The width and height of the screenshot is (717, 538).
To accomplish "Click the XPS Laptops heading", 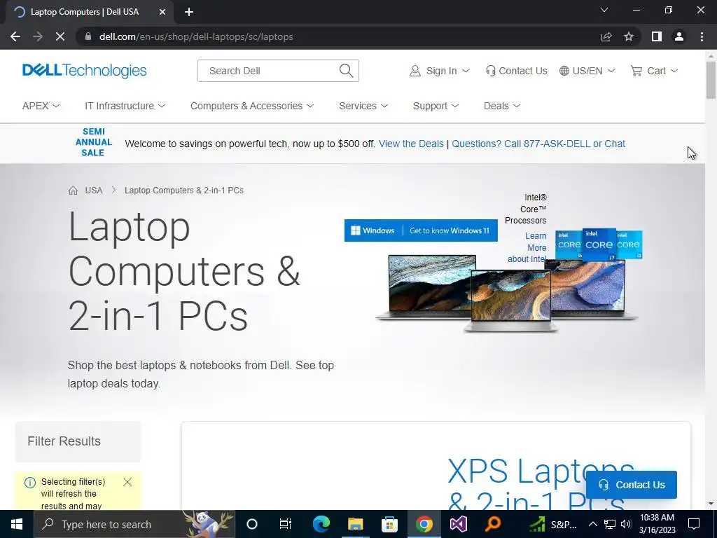I will click(x=541, y=485).
